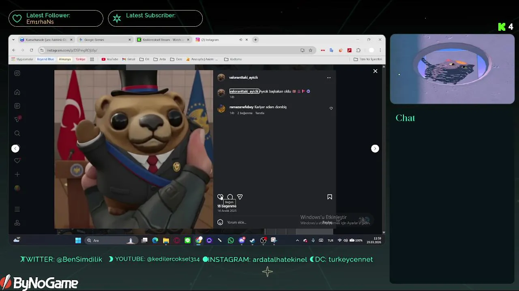This screenshot has height=291, width=519.
Task: Mute audio on the Instagram tab
Action: [x=240, y=40]
